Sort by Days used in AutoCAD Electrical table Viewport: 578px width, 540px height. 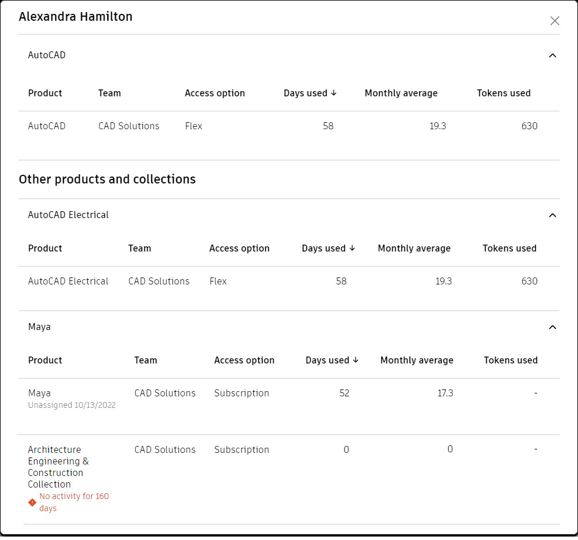tap(328, 249)
